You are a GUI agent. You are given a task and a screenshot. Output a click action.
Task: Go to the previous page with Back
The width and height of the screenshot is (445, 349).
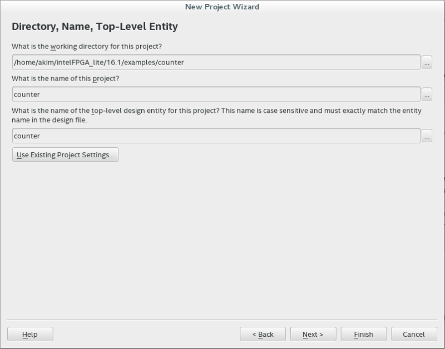263,334
